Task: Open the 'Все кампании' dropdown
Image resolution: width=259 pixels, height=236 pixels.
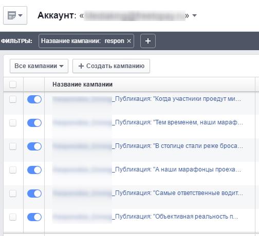Action: [x=39, y=66]
